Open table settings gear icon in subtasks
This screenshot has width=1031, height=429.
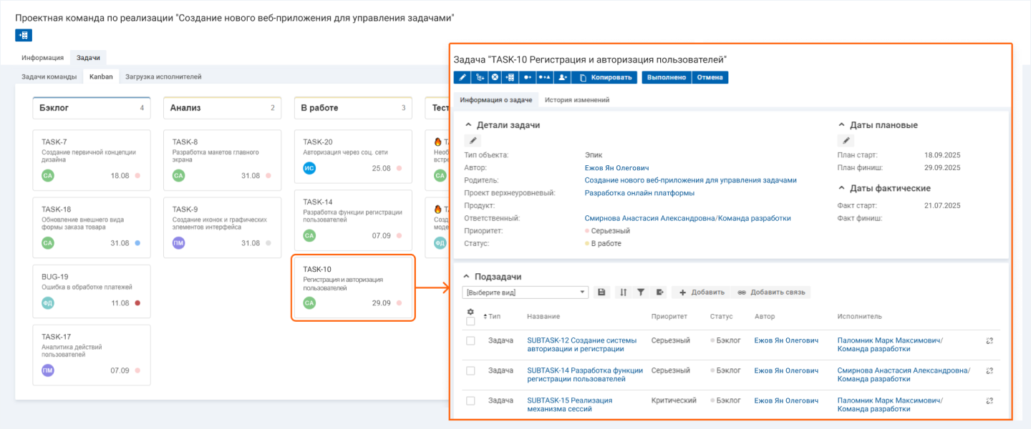[x=470, y=312]
